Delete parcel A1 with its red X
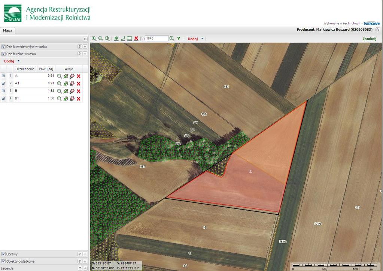383x271 pixels. coord(78,84)
